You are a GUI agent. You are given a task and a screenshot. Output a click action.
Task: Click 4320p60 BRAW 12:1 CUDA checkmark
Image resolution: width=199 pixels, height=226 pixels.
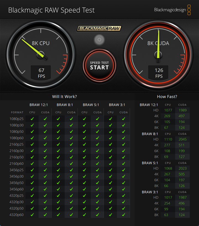tap(45, 215)
